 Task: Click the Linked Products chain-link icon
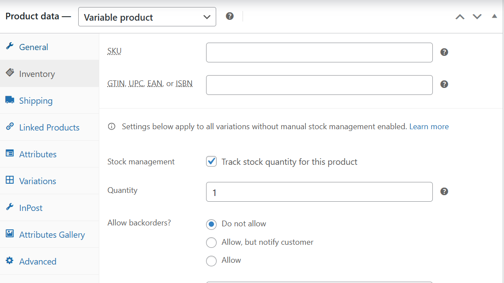(10, 127)
